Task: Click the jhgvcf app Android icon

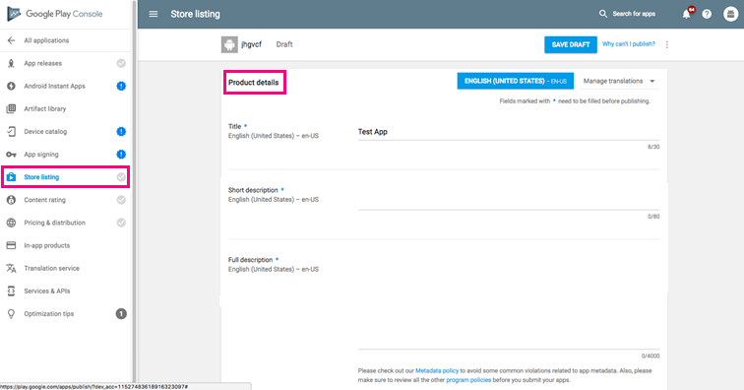Action: [229, 44]
